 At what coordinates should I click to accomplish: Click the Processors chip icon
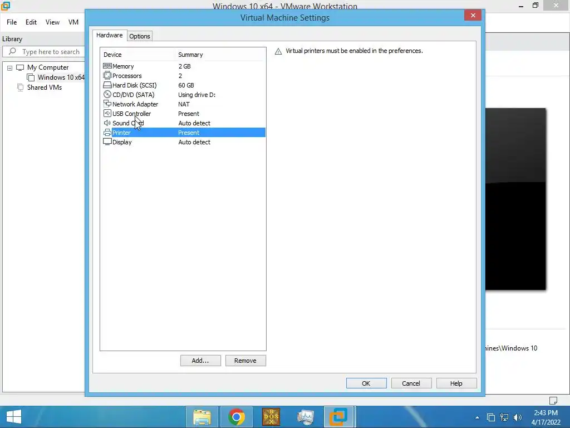point(107,75)
